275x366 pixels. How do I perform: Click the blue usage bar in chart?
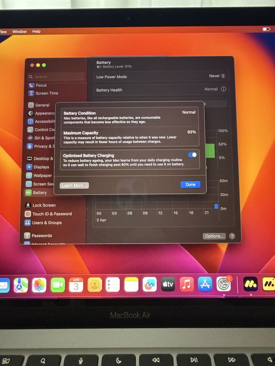click(x=216, y=207)
